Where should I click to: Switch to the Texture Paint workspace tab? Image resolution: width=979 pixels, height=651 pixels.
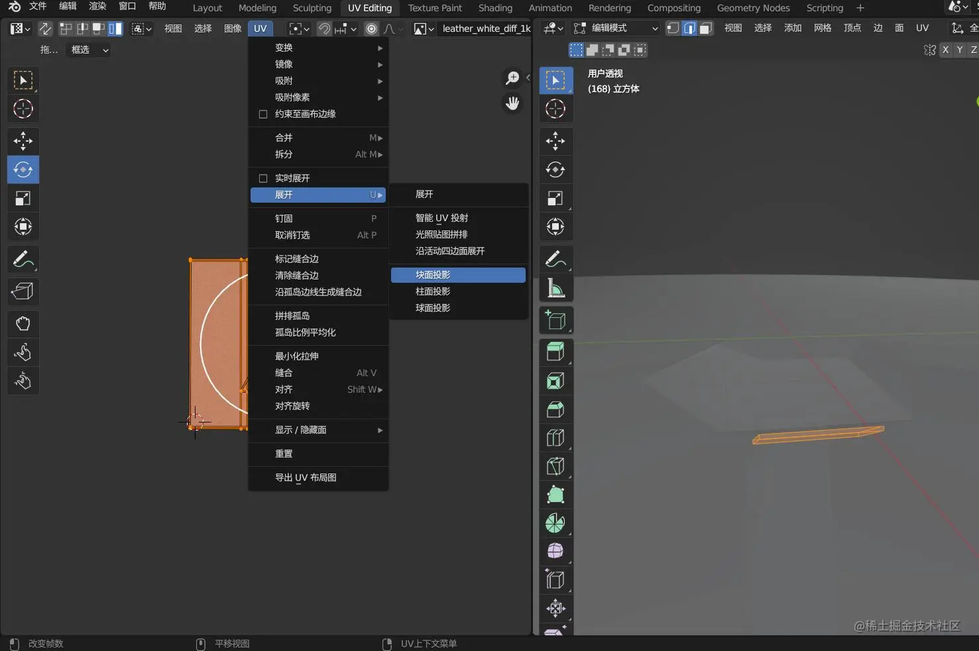(435, 8)
